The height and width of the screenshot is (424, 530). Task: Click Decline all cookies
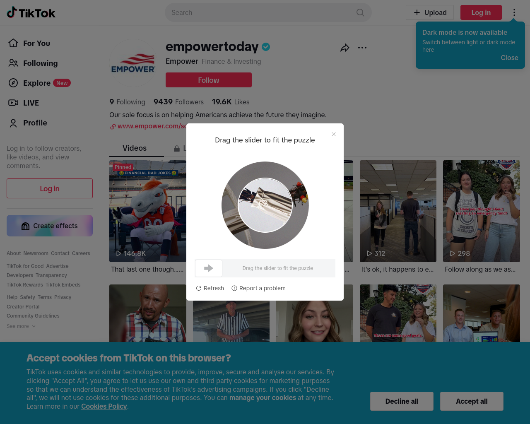[x=402, y=401]
